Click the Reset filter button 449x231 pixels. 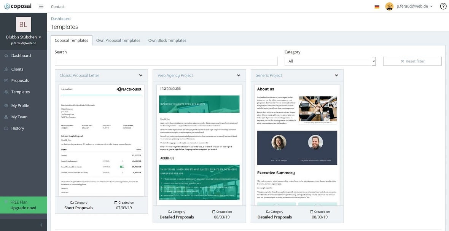(x=412, y=61)
